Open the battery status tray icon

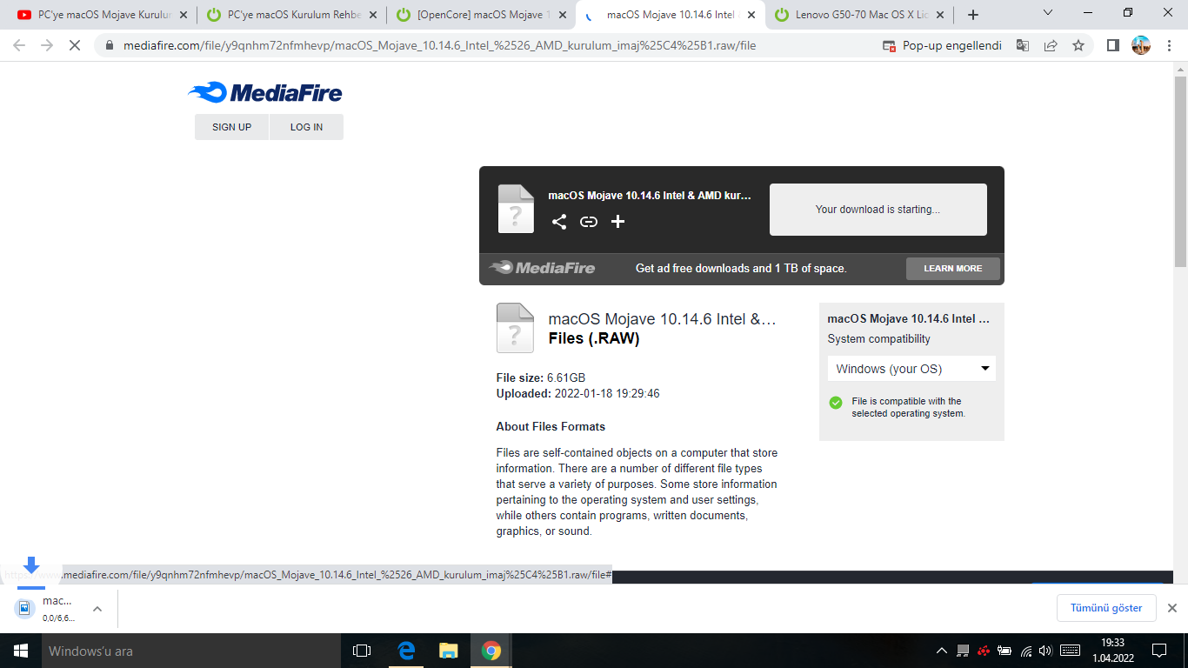(x=1004, y=651)
